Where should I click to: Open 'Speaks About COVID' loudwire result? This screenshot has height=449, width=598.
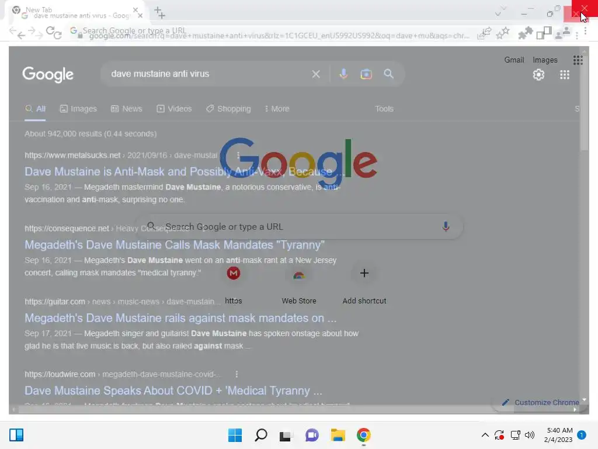(173, 391)
